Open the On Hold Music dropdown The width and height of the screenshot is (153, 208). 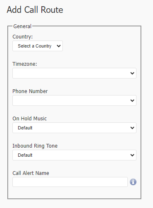click(x=74, y=128)
